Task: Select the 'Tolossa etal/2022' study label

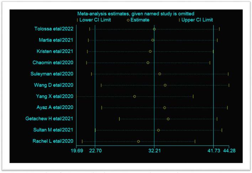Action: point(54,29)
